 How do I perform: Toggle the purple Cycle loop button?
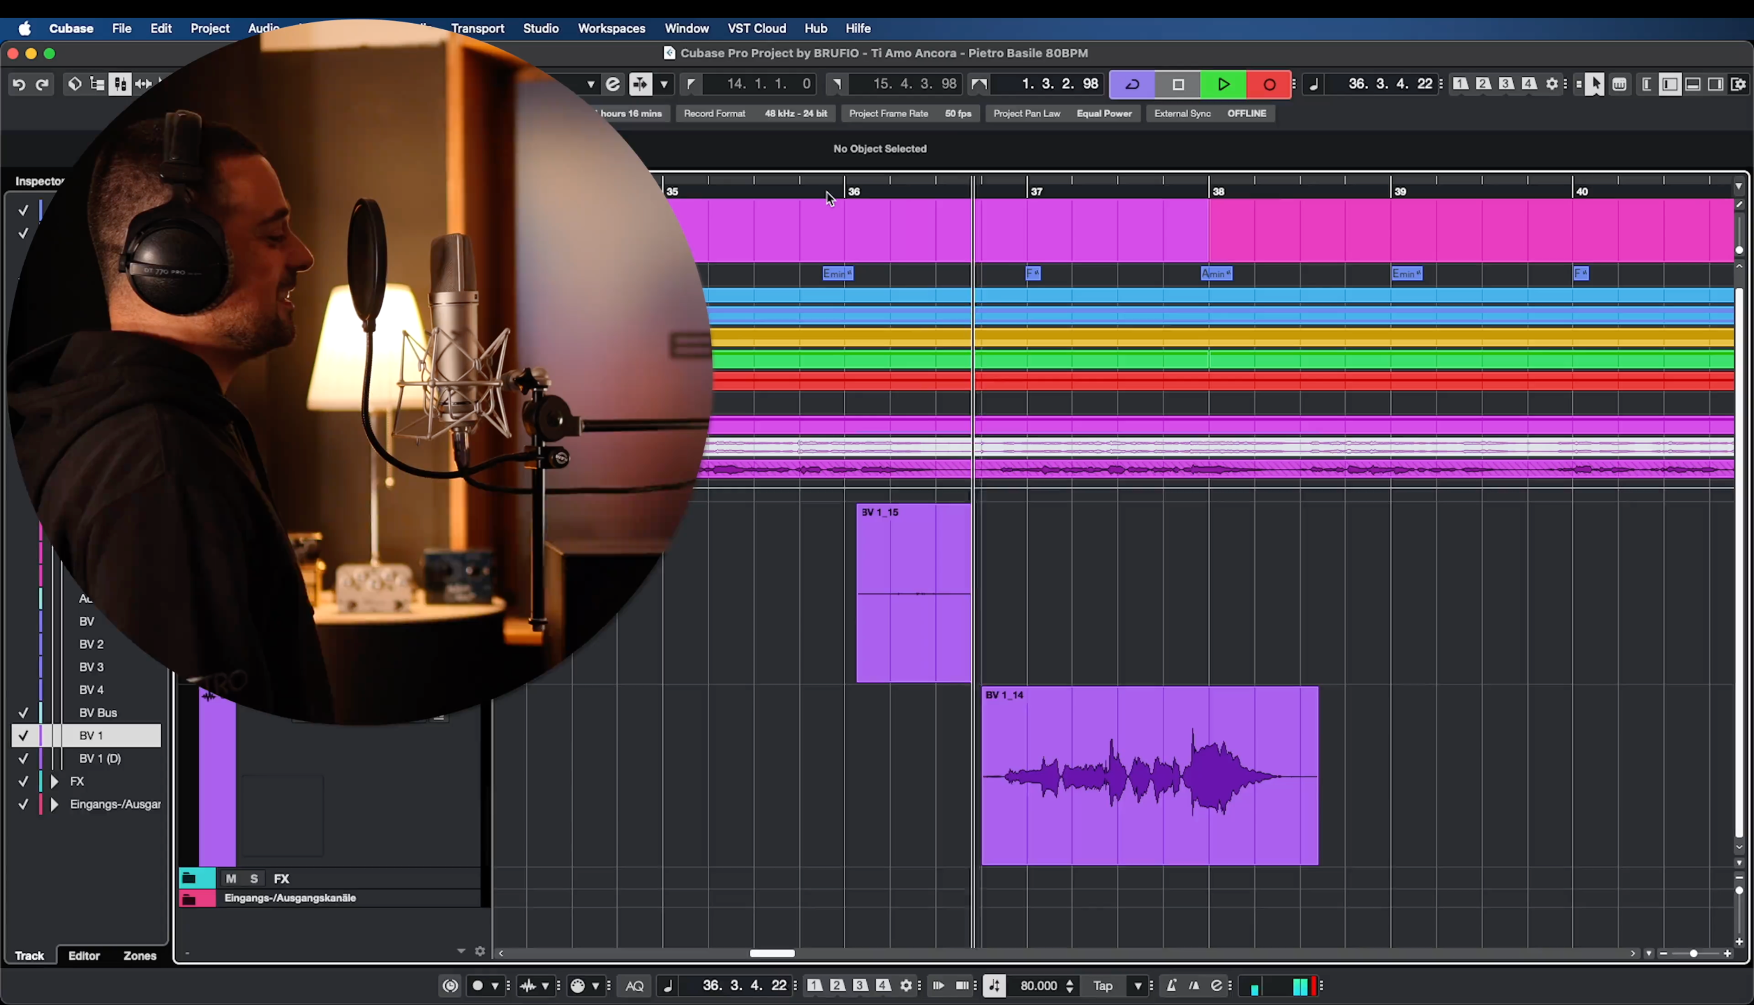pos(1132,84)
